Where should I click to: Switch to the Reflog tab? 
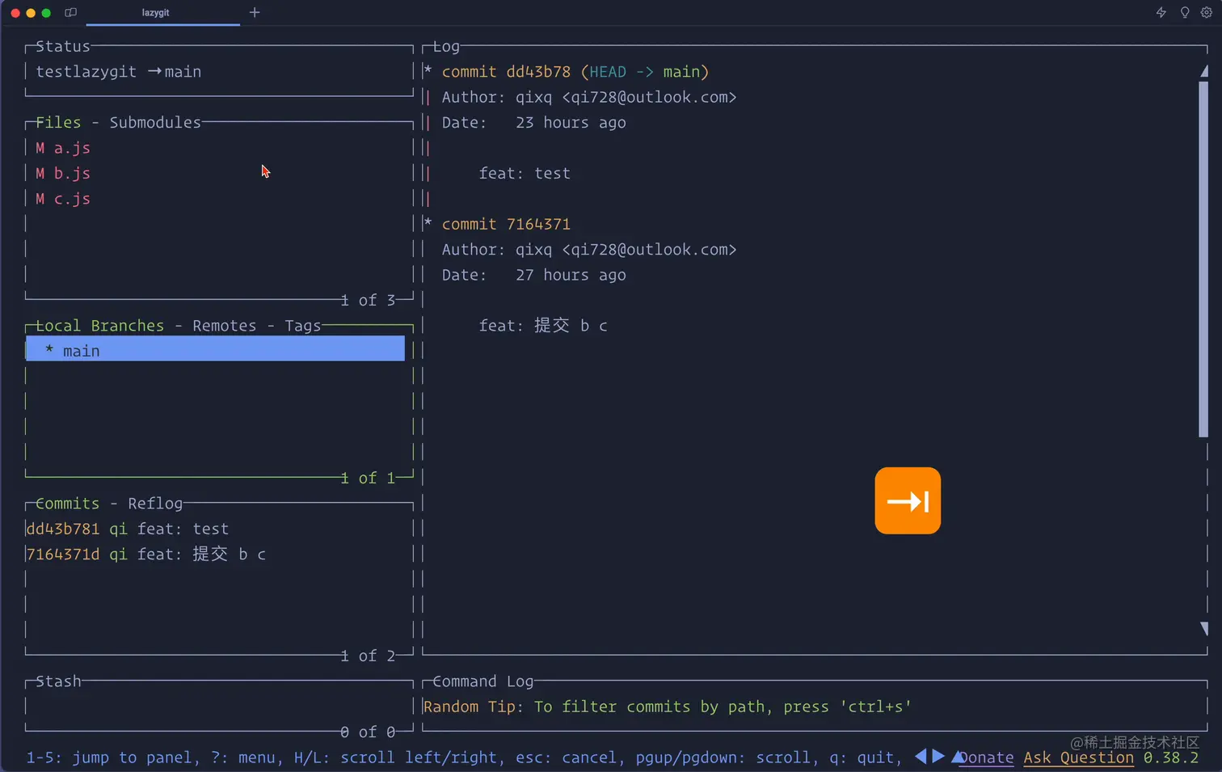point(155,504)
